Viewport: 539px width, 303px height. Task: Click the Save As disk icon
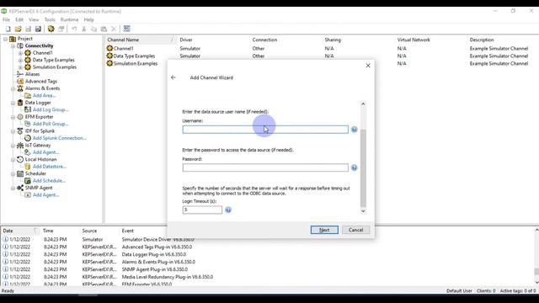pyautogui.click(x=38, y=29)
